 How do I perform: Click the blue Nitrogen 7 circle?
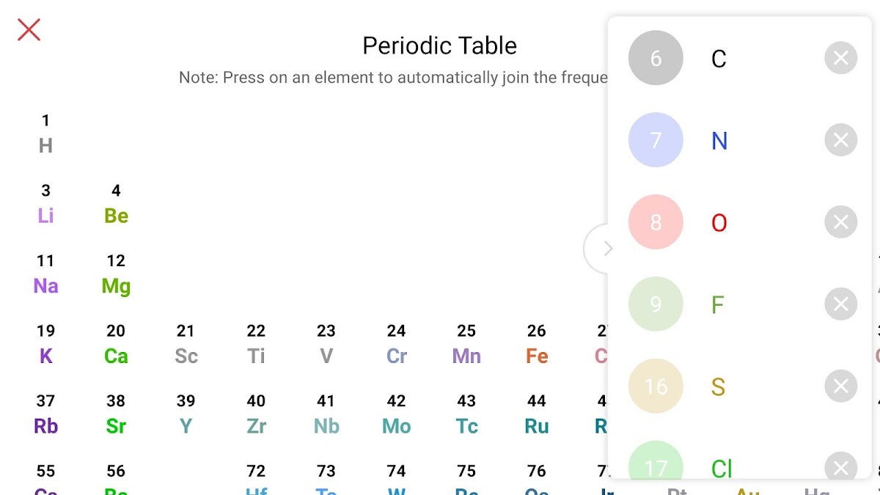point(656,140)
